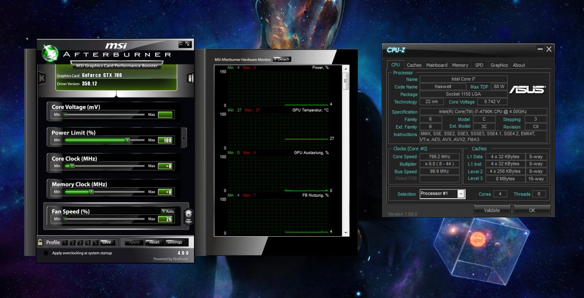Select profile slot 5
Screen dimensions: 584x298
pos(95,242)
